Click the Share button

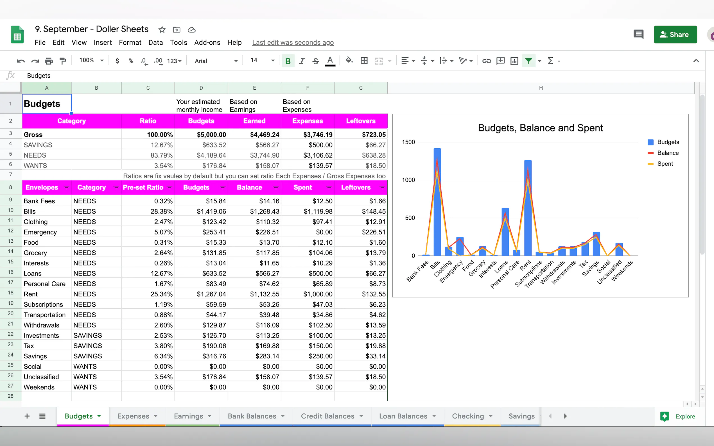point(675,35)
